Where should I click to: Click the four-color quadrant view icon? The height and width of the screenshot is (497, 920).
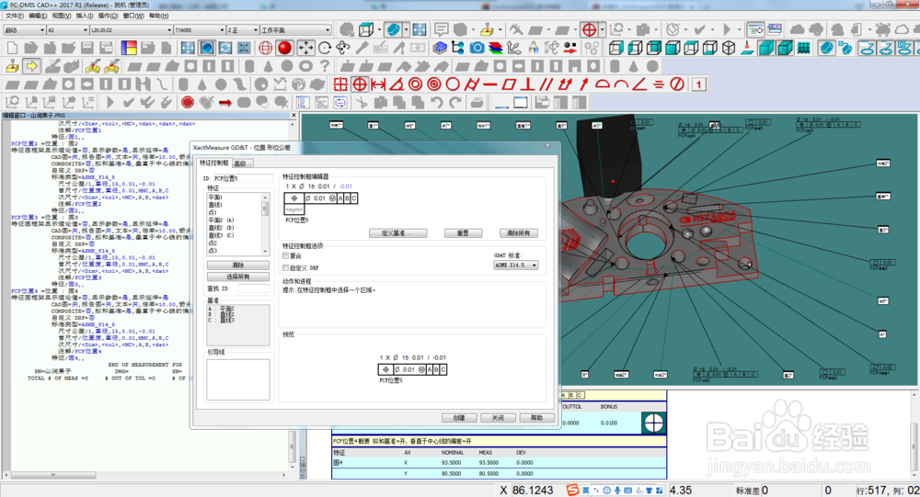tap(129, 48)
